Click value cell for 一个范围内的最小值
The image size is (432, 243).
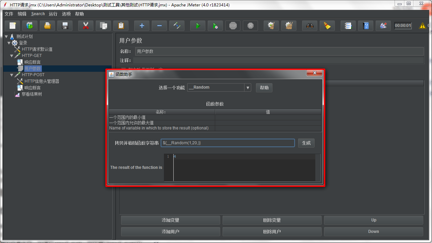[268, 117]
